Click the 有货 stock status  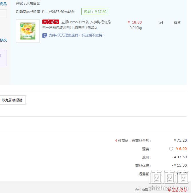177,22
